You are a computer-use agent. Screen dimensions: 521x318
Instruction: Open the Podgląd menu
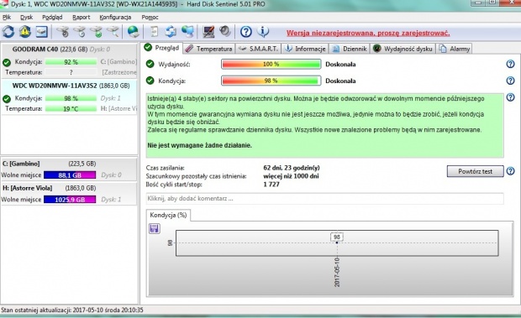point(52,18)
